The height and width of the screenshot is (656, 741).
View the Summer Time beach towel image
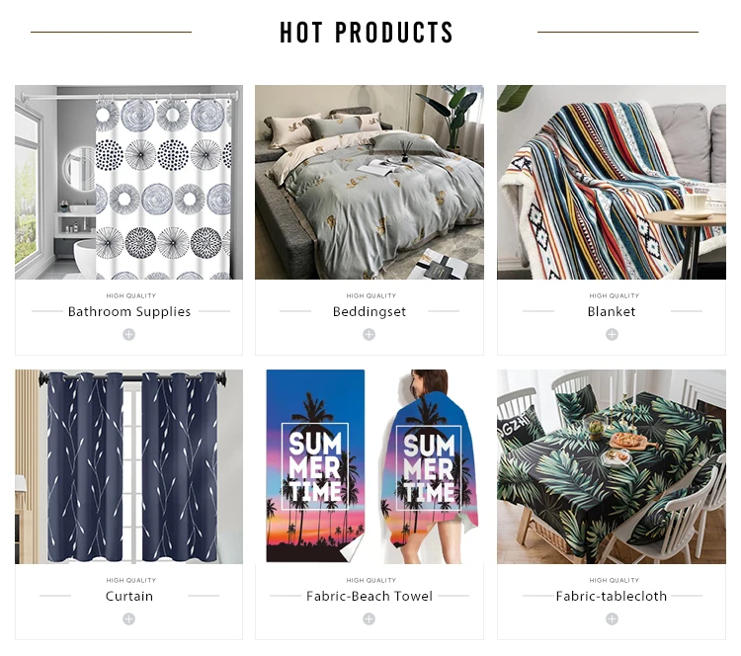coord(370,467)
